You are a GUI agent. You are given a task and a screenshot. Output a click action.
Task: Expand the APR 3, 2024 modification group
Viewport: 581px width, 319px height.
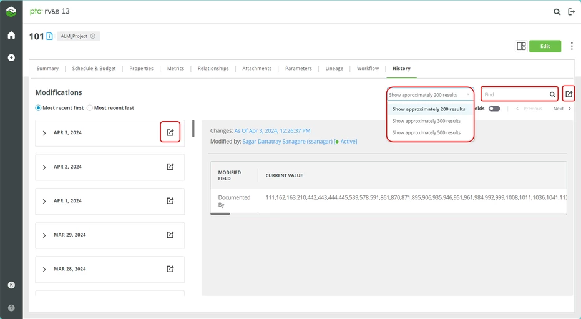[x=44, y=133]
